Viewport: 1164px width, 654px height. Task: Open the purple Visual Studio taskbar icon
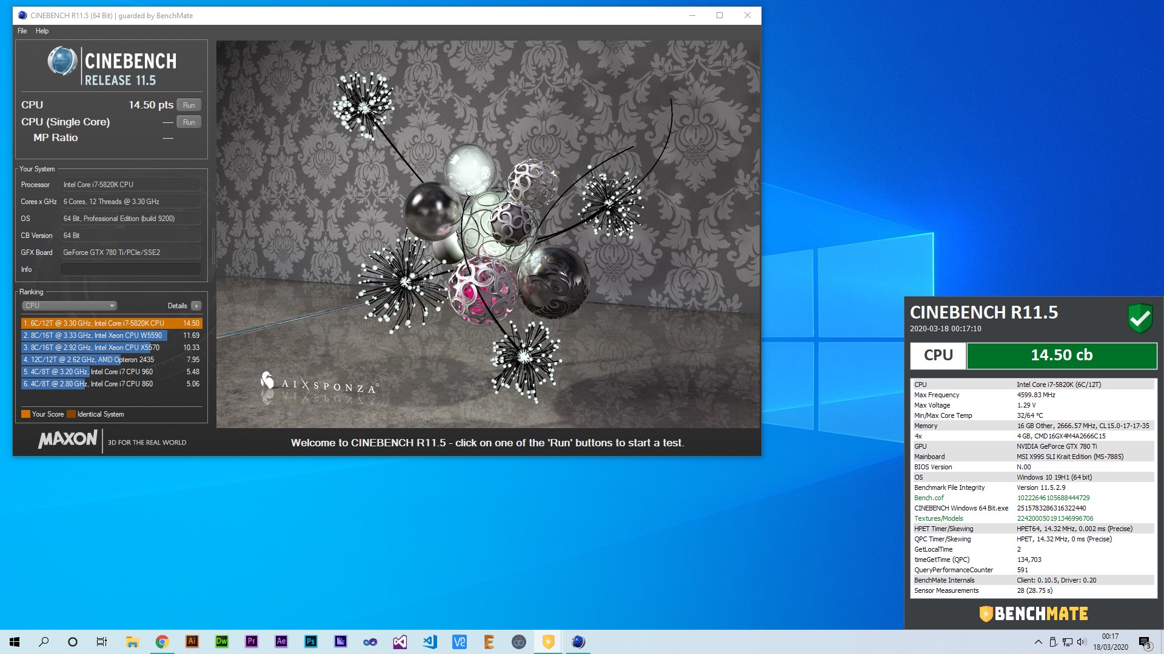[x=400, y=641]
